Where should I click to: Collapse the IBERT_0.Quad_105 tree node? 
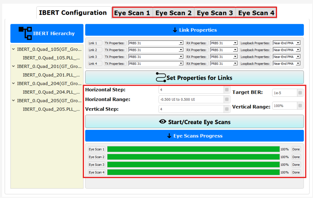pos(13,49)
